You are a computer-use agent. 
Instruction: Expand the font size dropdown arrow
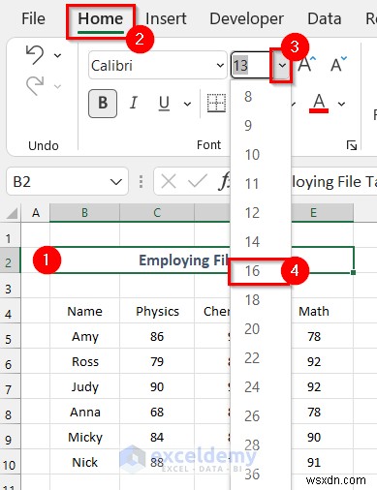282,66
